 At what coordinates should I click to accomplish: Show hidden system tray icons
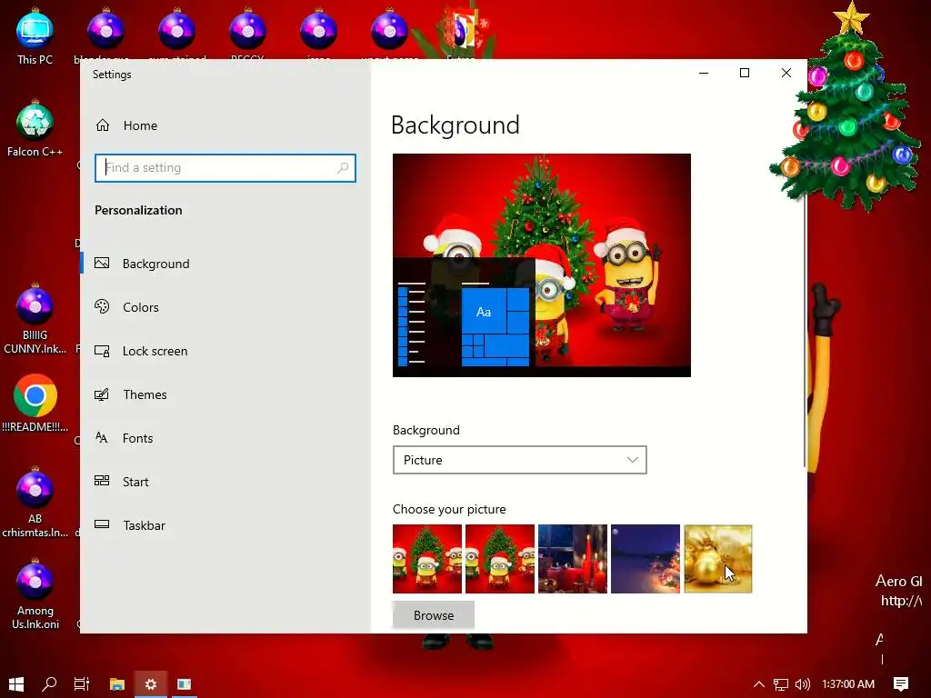(x=759, y=683)
